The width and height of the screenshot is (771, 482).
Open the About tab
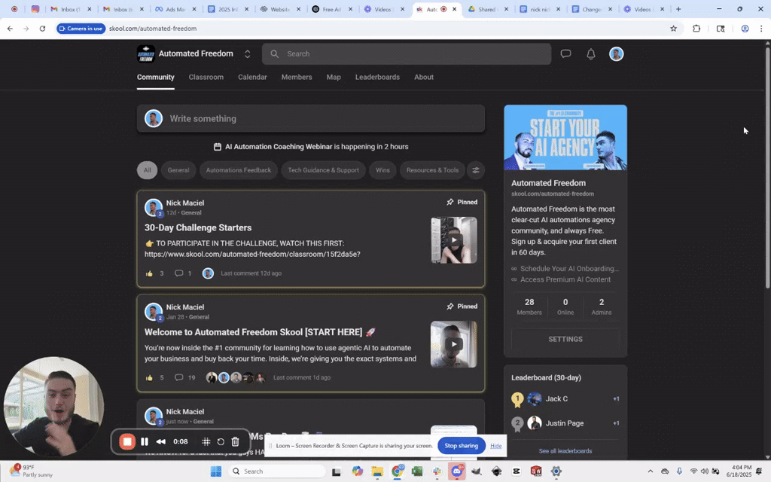423,78
